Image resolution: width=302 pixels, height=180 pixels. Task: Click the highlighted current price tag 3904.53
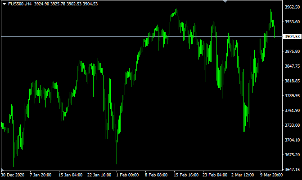(292, 36)
